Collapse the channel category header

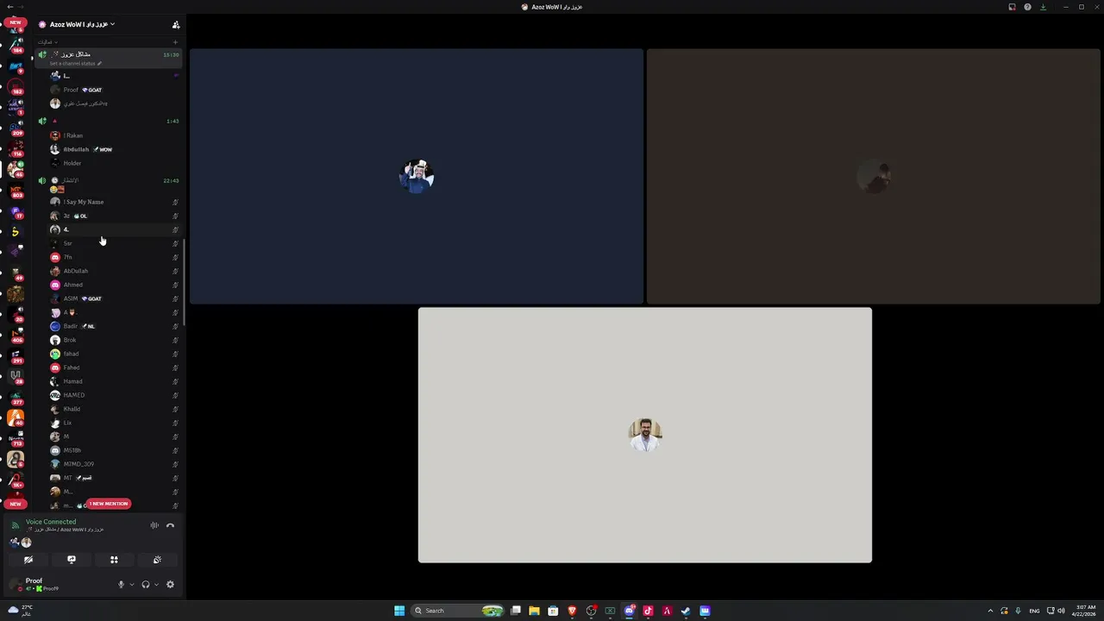tap(47, 42)
